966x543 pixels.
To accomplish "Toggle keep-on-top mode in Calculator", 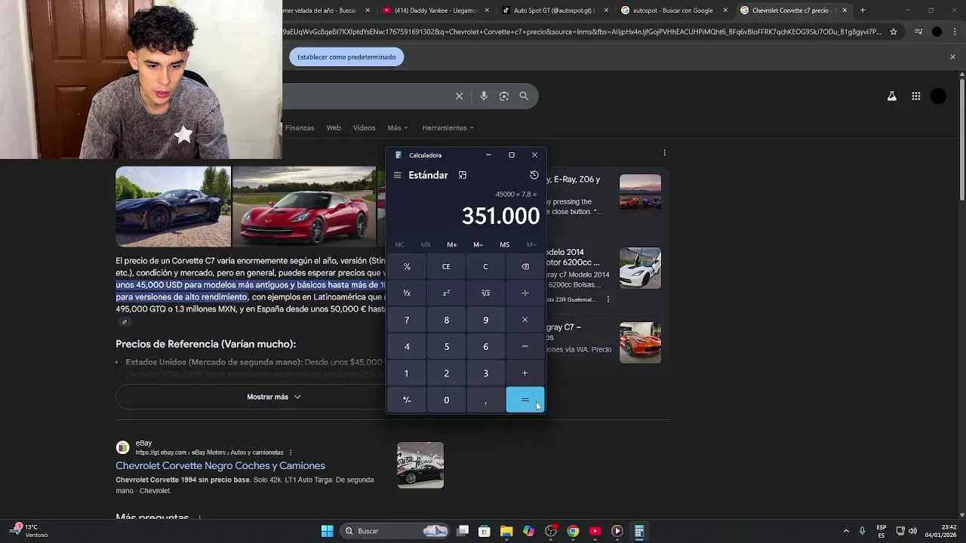I will [463, 175].
